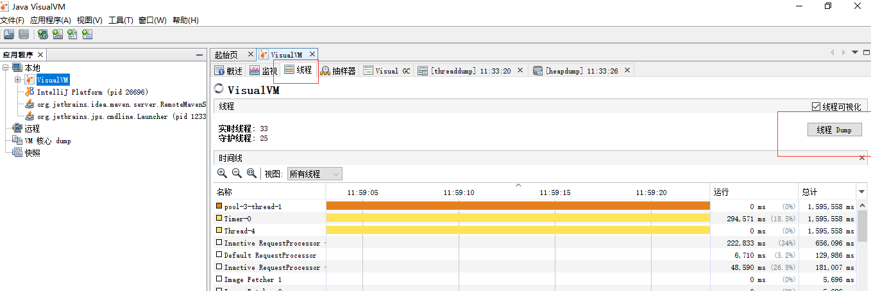Switch to the 抽样器 tab
This screenshot has width=871, height=291.
(338, 71)
